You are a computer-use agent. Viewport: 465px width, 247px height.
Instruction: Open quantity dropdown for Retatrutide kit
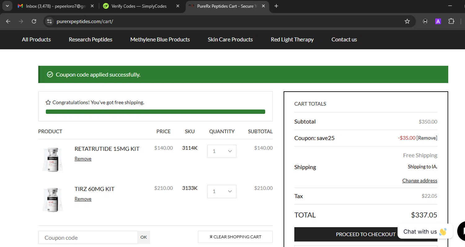222,151
